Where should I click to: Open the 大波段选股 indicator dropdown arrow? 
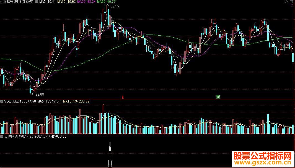[x=2, y=136]
